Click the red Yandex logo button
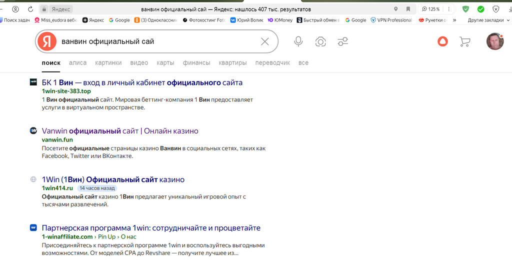Image resolution: width=512 pixels, height=272 pixels. [47, 41]
